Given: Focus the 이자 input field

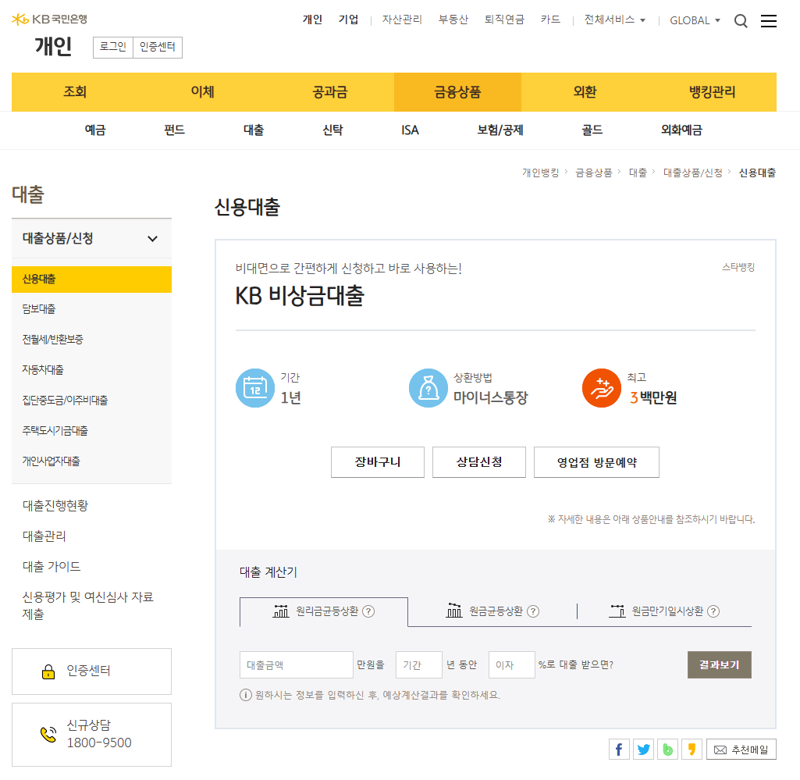Looking at the screenshot, I should coord(512,664).
